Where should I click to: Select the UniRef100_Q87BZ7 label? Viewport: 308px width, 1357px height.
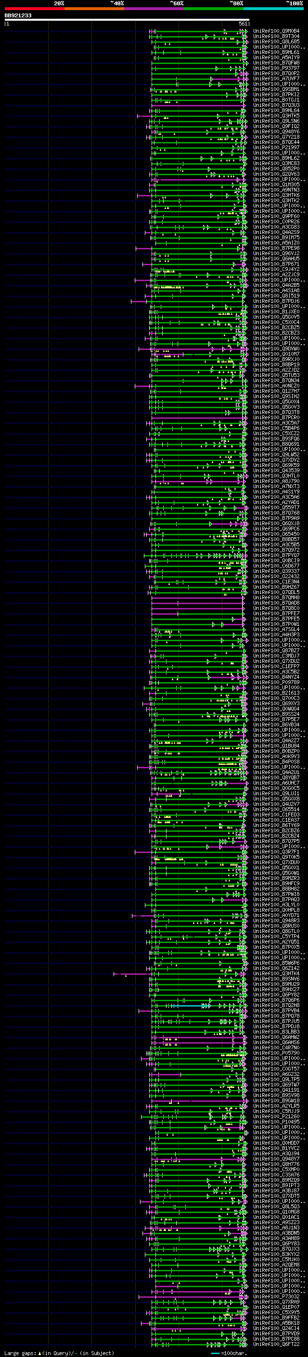pos(276,651)
